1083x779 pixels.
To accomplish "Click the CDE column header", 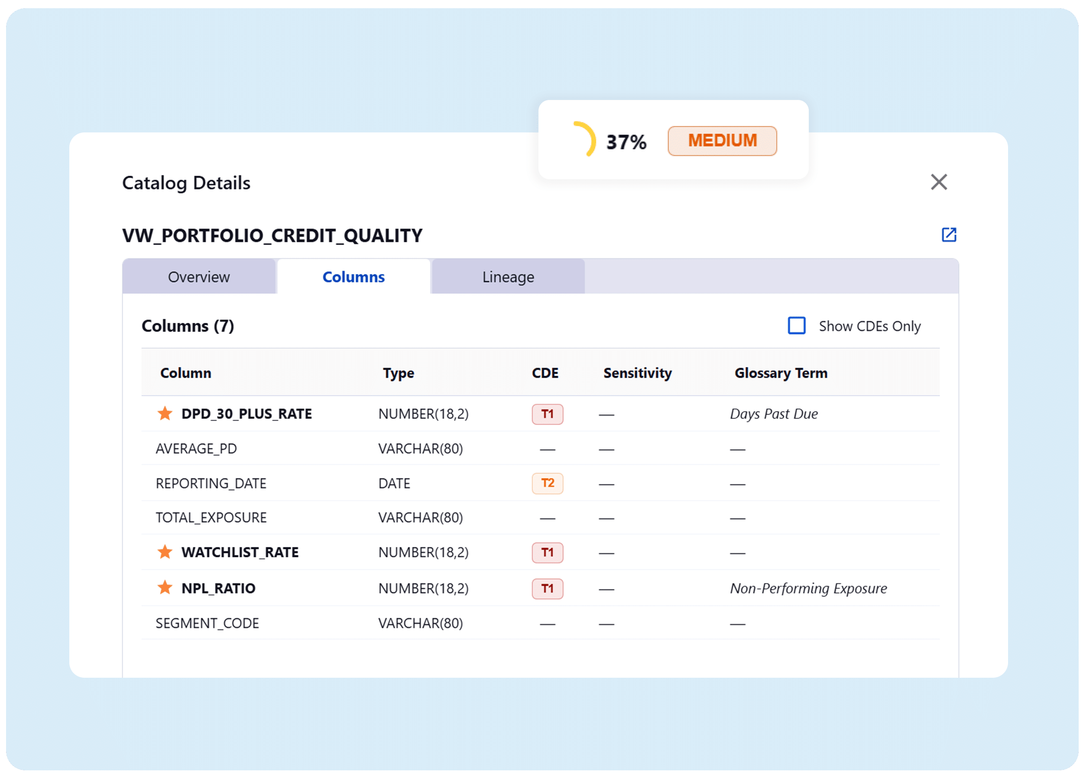I will pyautogui.click(x=545, y=373).
